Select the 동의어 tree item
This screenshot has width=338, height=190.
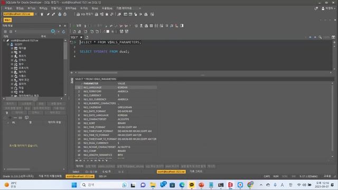click(22, 84)
